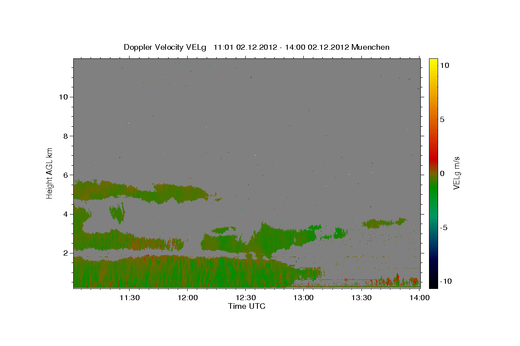Click the height axis value 8
The height and width of the screenshot is (346, 520).
coord(65,136)
